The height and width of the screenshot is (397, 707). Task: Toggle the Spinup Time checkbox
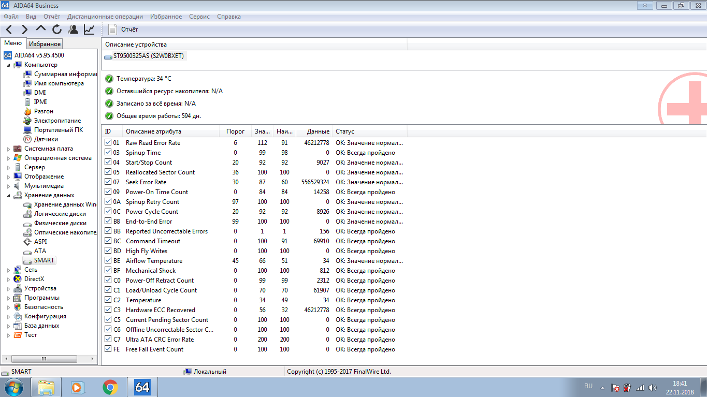pos(108,153)
